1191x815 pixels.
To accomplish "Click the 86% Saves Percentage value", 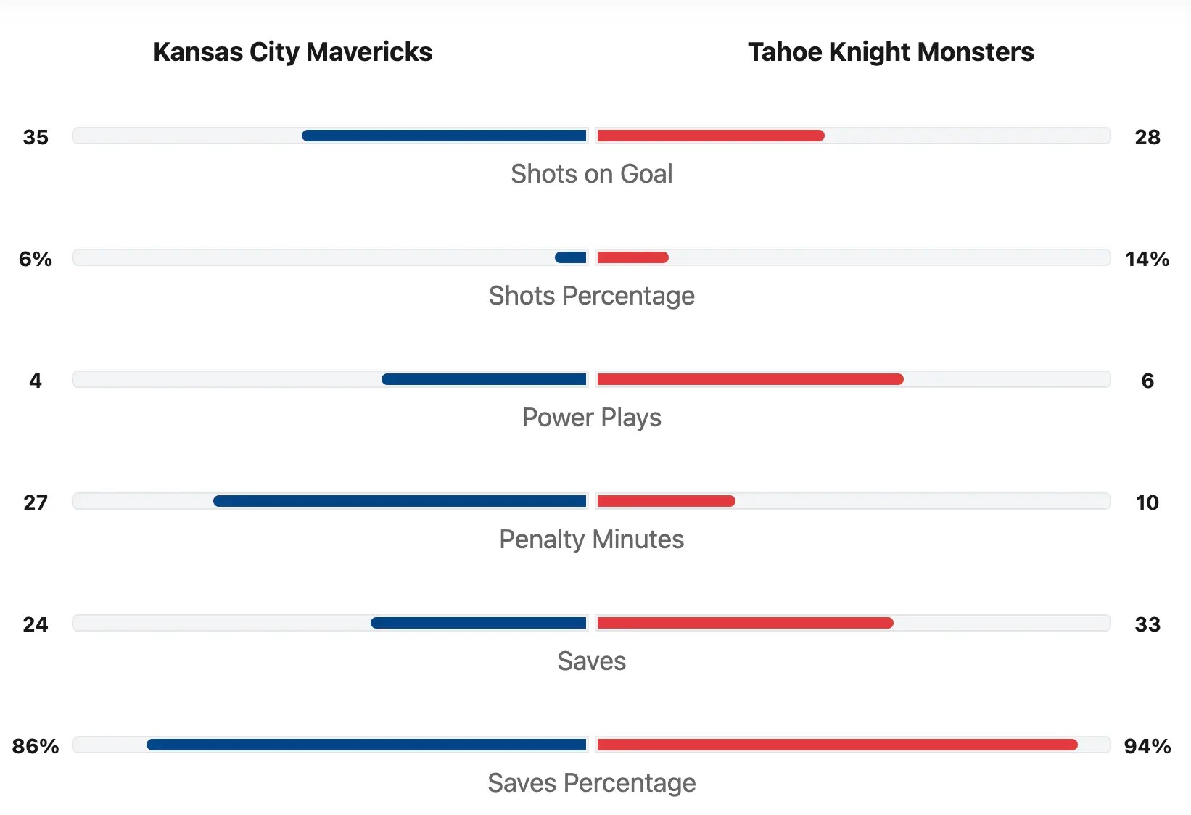I will [x=36, y=746].
